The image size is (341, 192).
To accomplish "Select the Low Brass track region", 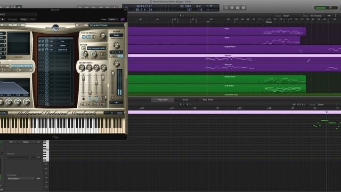I will coord(217,89).
